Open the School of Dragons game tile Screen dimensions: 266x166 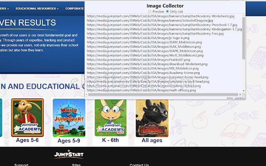tap(152, 118)
